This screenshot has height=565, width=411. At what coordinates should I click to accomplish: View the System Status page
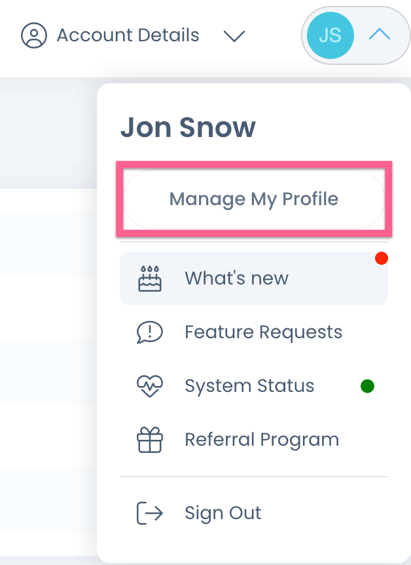(249, 385)
